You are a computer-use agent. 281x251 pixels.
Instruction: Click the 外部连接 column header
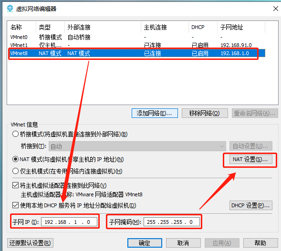pyautogui.click(x=103, y=27)
